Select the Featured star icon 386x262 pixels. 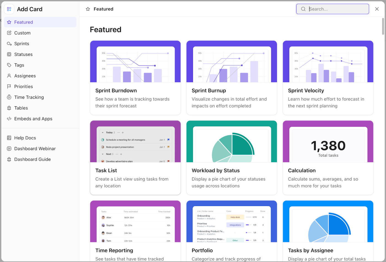(x=9, y=22)
